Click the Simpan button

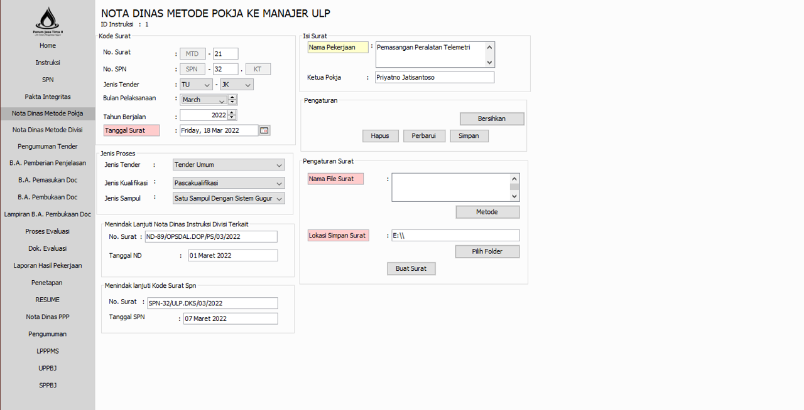coord(469,136)
